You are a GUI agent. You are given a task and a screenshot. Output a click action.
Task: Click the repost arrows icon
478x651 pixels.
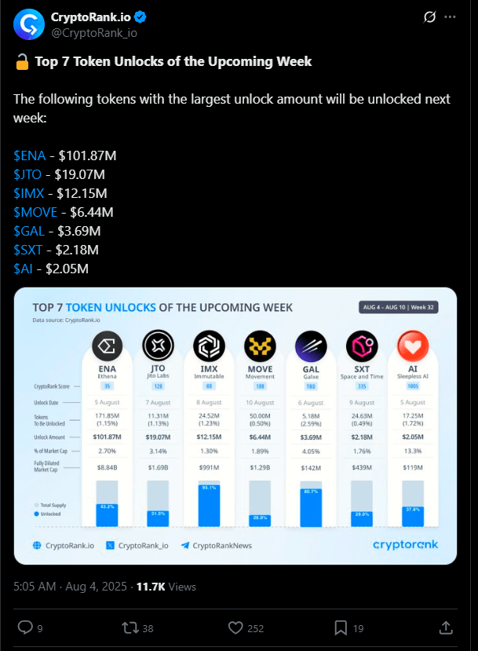[130, 627]
